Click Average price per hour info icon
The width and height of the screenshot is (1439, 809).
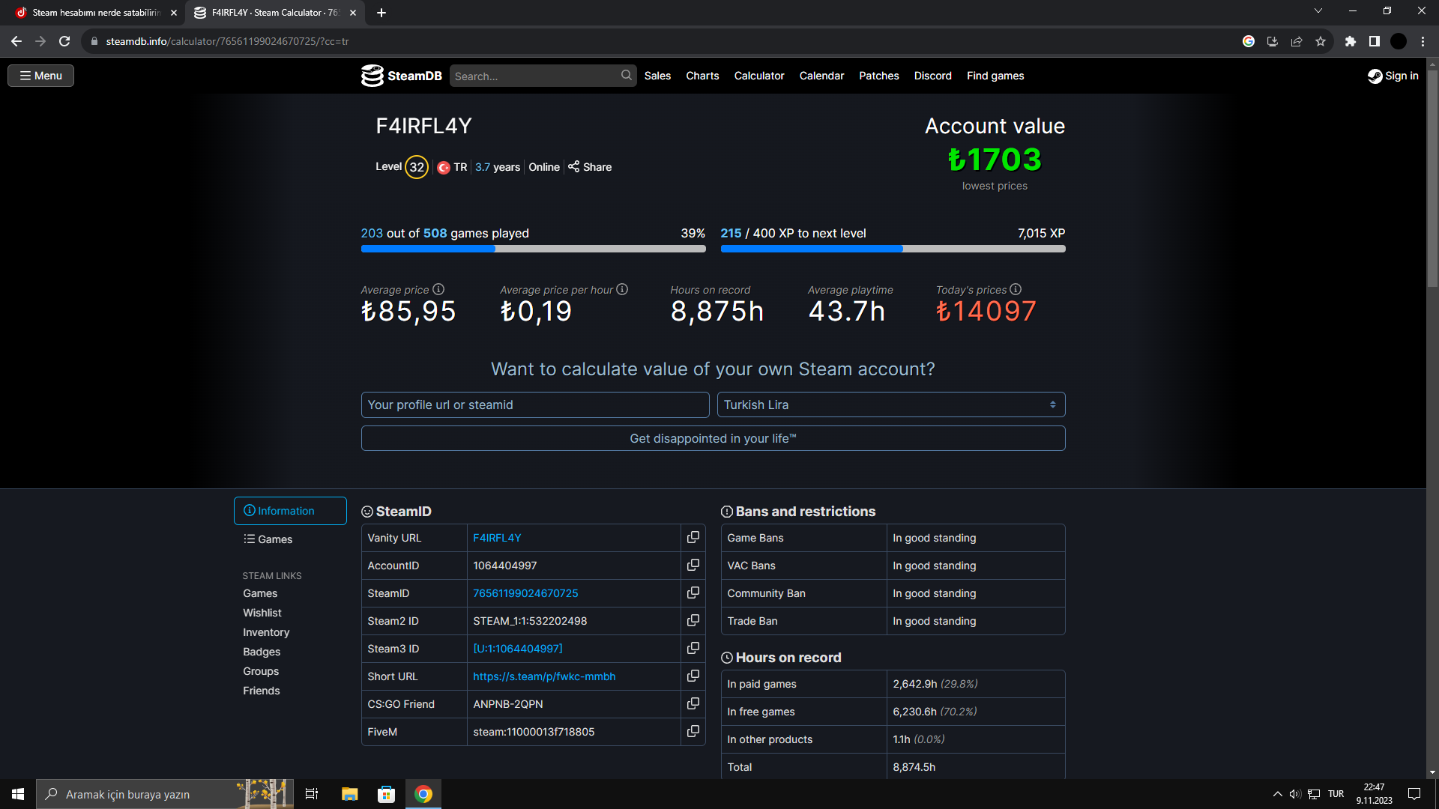click(x=622, y=289)
